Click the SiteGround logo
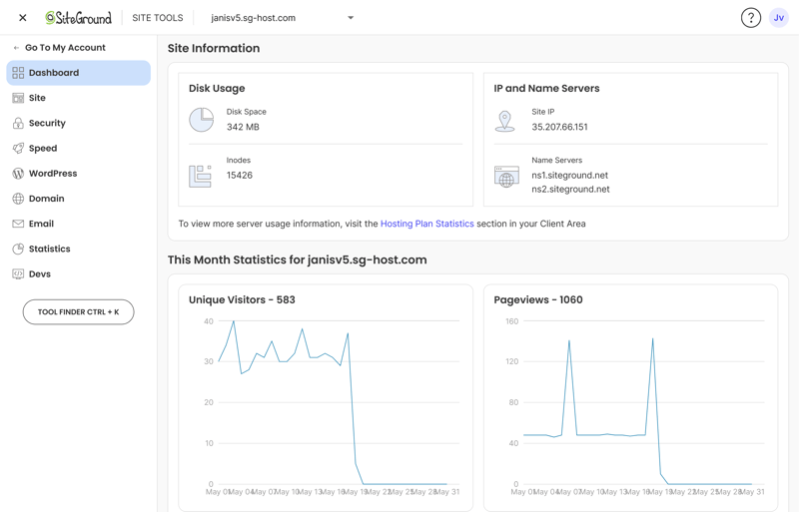This screenshot has height=512, width=799. [78, 18]
